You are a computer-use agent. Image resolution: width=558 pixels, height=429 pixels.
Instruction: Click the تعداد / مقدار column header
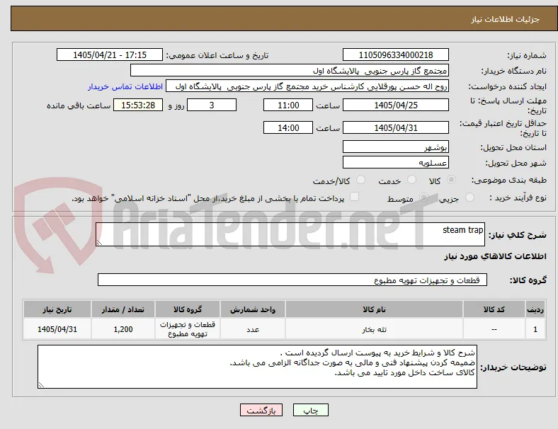pos(123,309)
